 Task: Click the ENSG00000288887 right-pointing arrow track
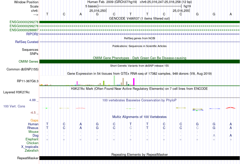click(139, 30)
